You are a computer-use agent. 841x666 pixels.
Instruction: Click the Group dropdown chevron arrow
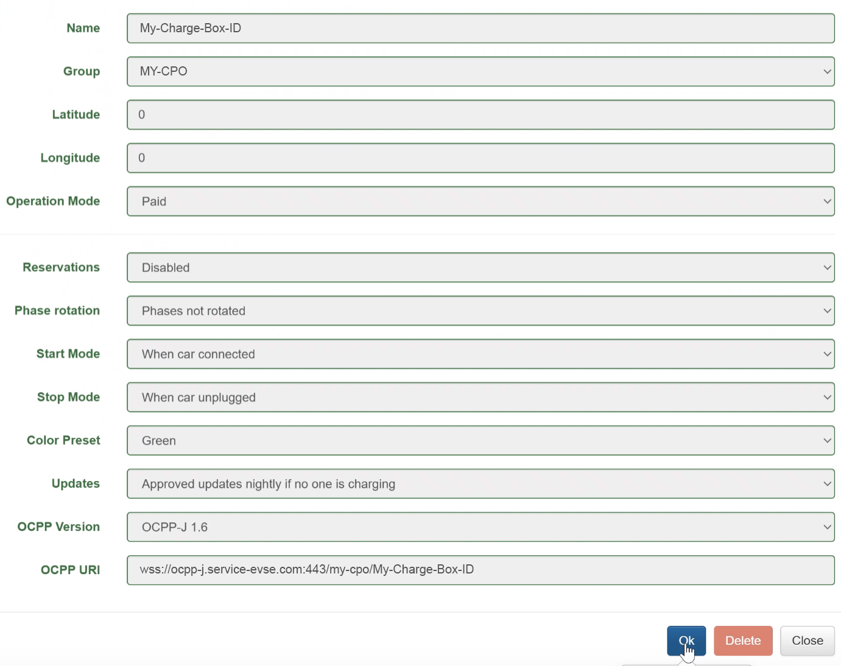pos(827,72)
